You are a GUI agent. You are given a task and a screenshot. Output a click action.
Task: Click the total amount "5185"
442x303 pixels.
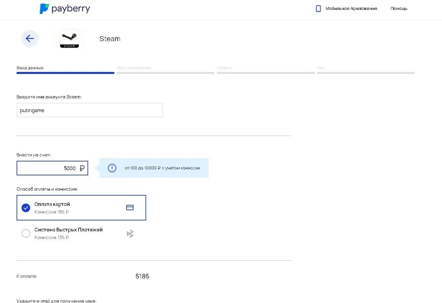tap(142, 276)
